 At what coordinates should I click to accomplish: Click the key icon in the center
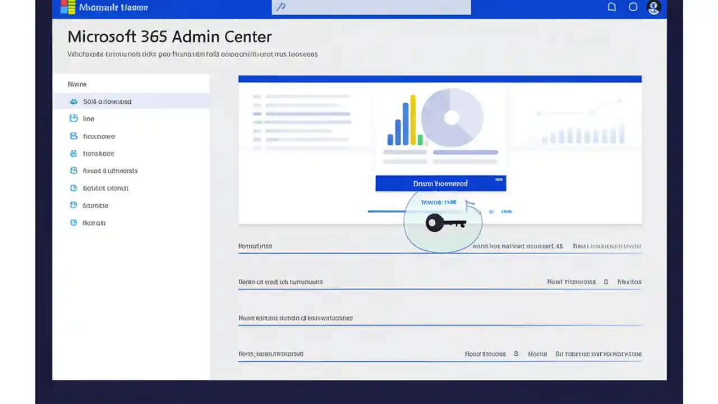[x=443, y=223]
